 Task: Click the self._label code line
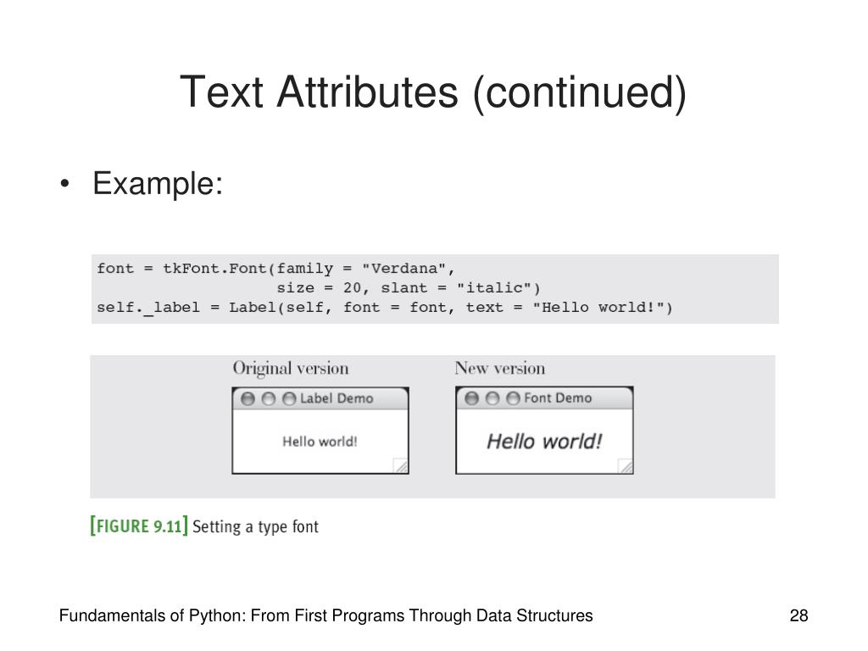click(385, 308)
